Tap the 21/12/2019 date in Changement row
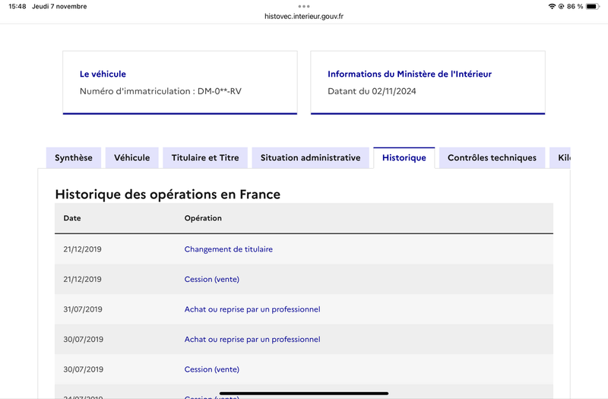 tap(83, 249)
